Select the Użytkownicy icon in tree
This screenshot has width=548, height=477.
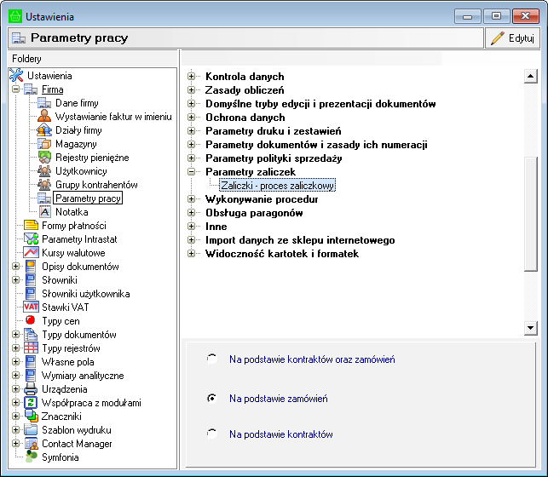click(x=44, y=171)
